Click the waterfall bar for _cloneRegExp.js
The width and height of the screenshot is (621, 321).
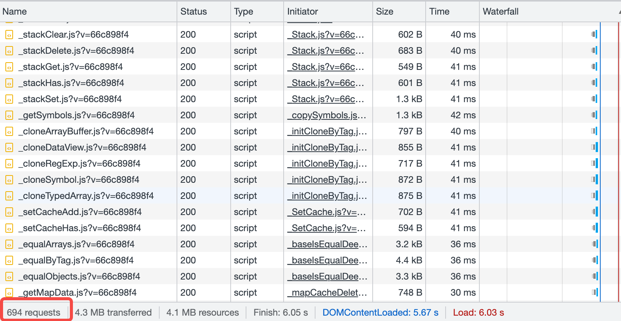point(595,164)
